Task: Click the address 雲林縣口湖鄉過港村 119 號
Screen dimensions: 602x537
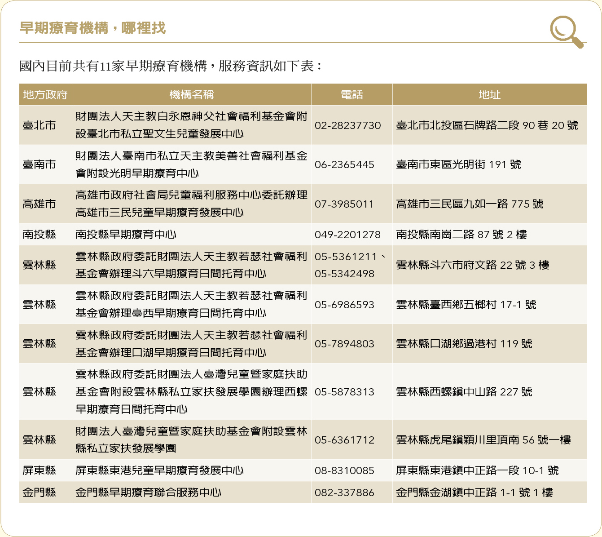Action: [464, 344]
